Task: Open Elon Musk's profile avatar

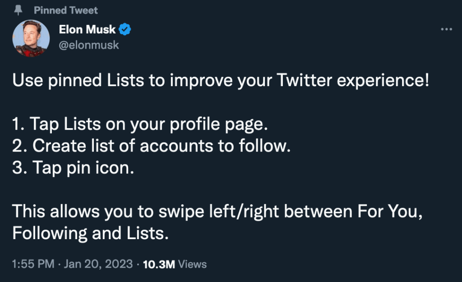Action: pos(31,39)
